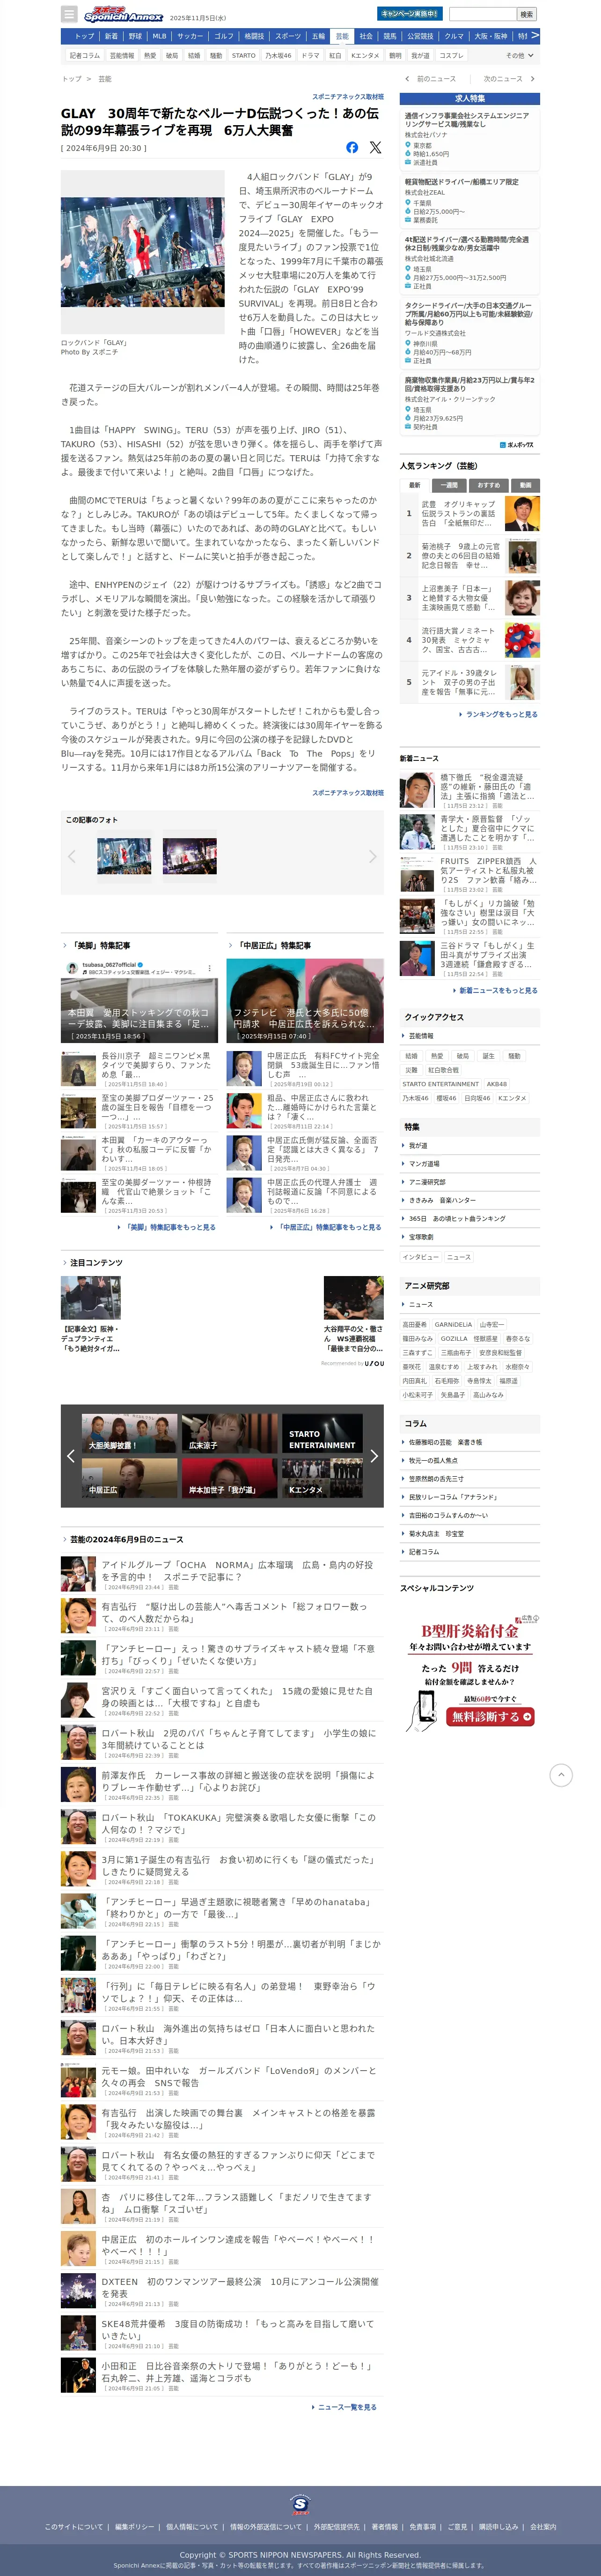Select the 野球 tab in the main navigation
This screenshot has width=601, height=2576.
click(x=135, y=36)
